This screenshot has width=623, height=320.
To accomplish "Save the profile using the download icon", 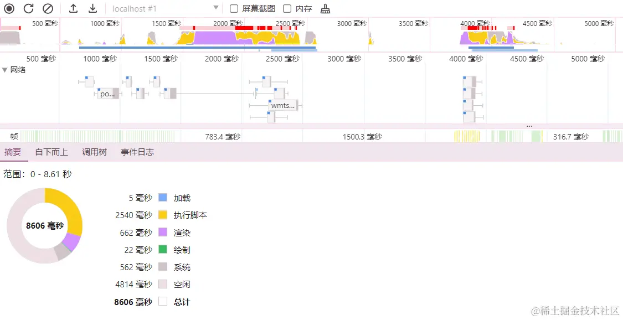I will [x=92, y=8].
